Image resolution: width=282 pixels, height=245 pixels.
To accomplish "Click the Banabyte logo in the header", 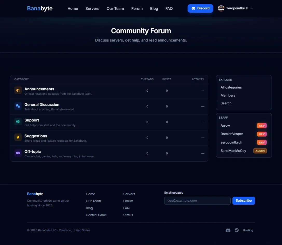I will pyautogui.click(x=40, y=9).
